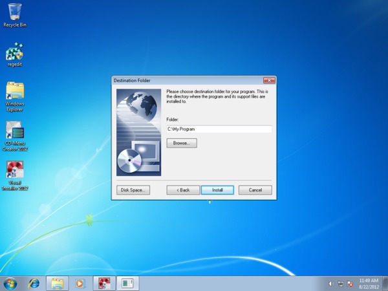Open the volume speaker tray icon
This screenshot has width=388, height=291.
(331, 284)
